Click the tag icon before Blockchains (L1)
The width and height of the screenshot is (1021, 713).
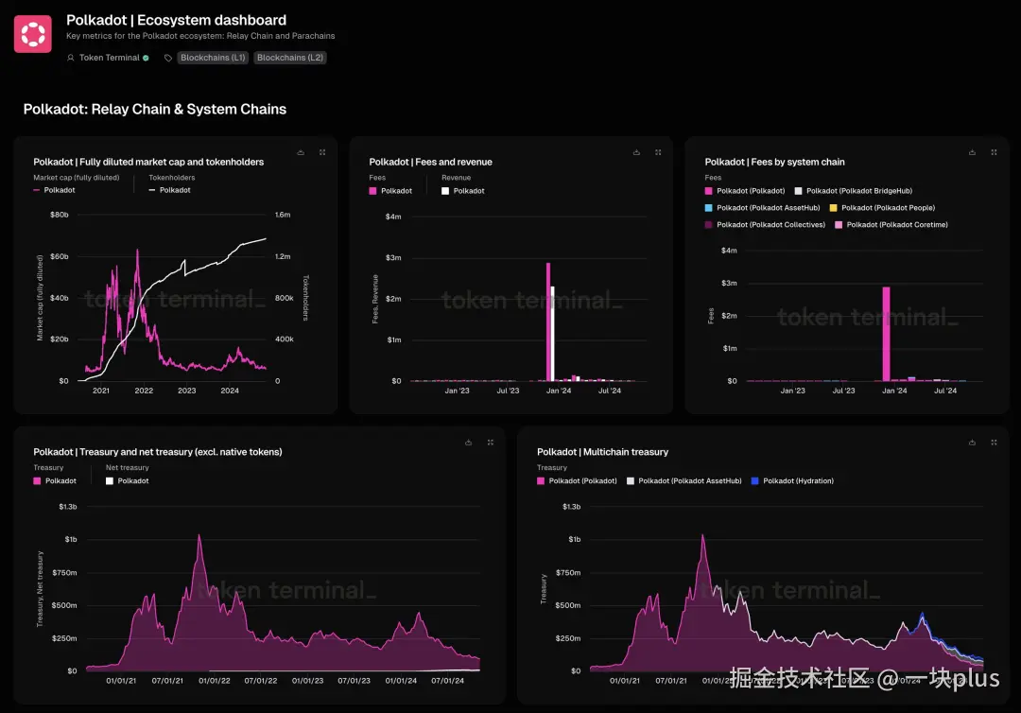(168, 58)
